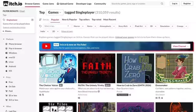Sort by New & Popular
Viewport: 196px width, 112px height.
pyautogui.click(x=70, y=20)
